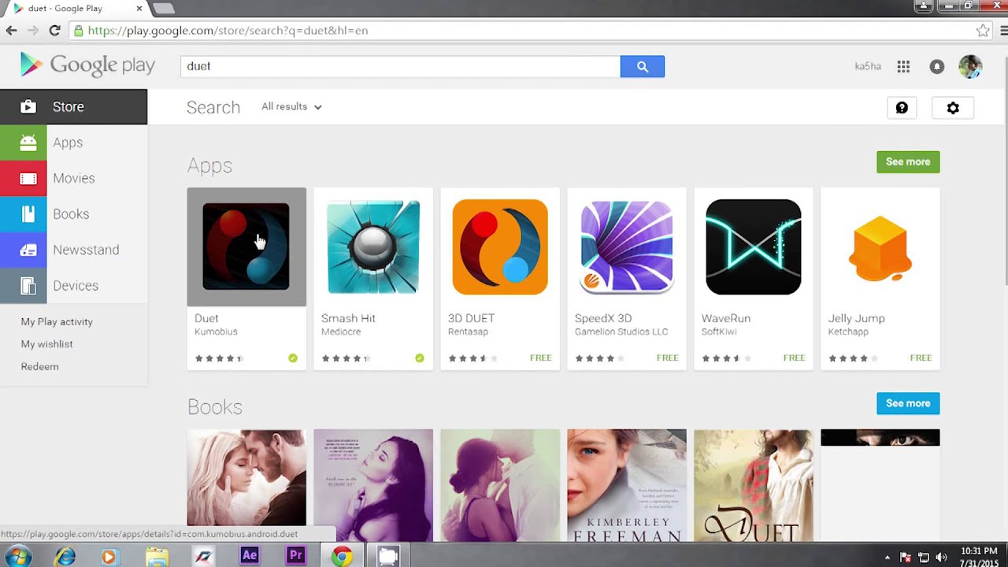1008x567 pixels.
Task: Open Internet Explorer from the taskbar
Action: pos(65,557)
